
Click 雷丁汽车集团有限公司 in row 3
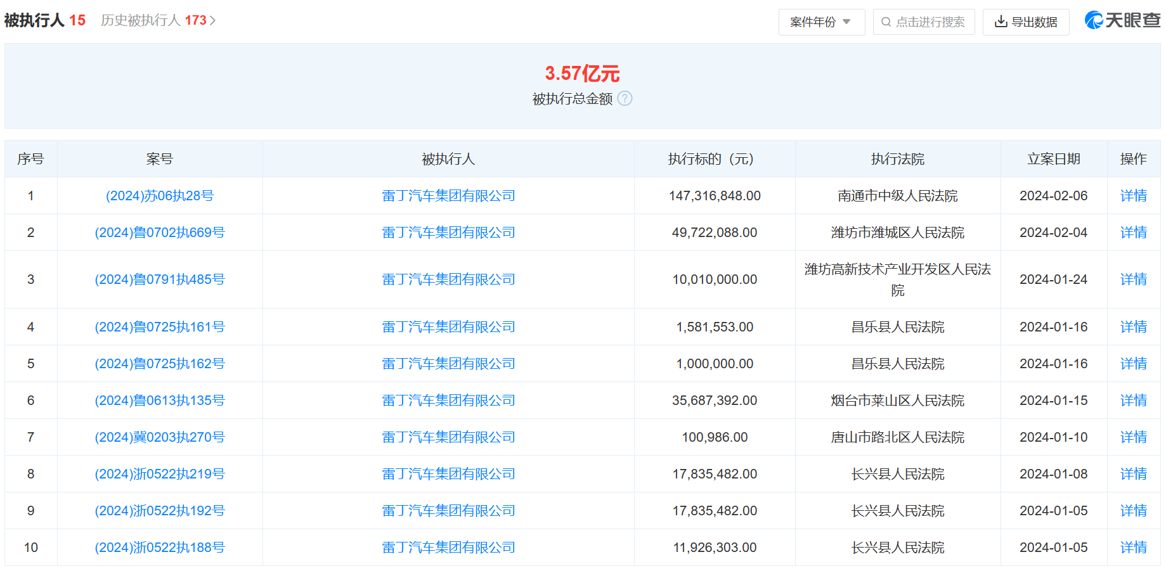pos(448,279)
